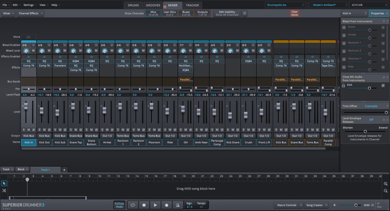Image resolution: width=390 pixels, height=211 pixels.
Task: Click the master volume slider knob
Action: point(356,205)
